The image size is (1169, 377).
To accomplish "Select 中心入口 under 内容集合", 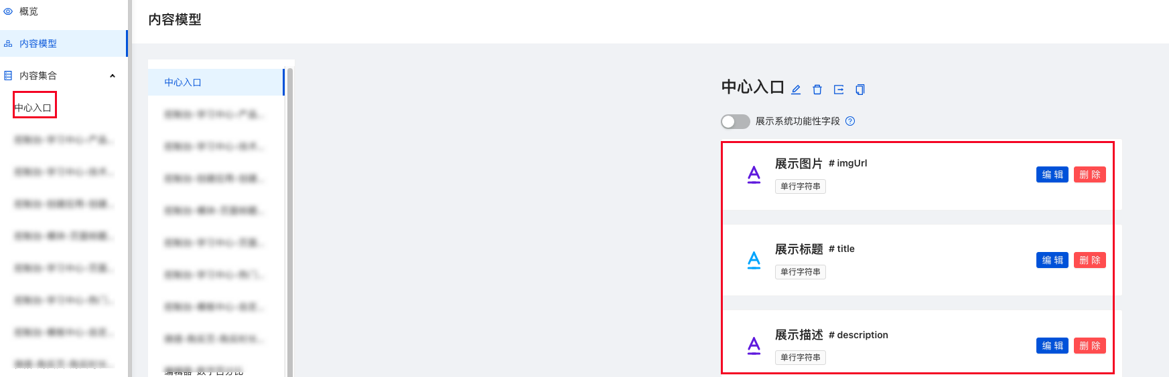I will 33,108.
